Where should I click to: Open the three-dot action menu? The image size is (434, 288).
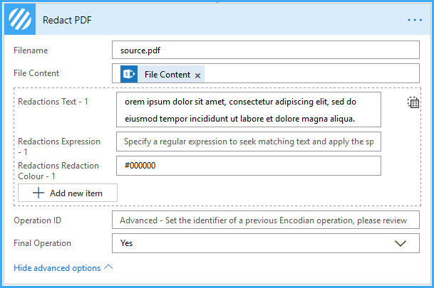point(415,20)
